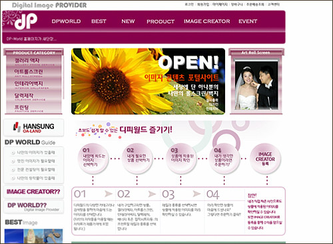
Task: Click the Digital Image PROVIDER title
Action: click(x=49, y=5)
